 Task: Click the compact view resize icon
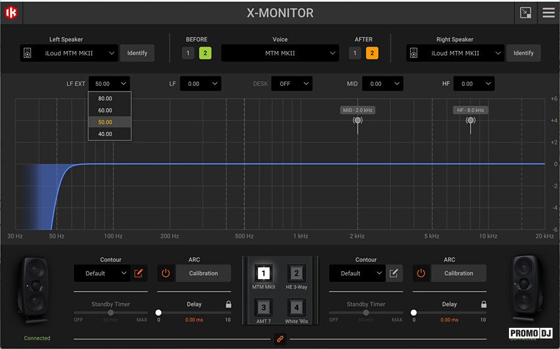click(525, 13)
